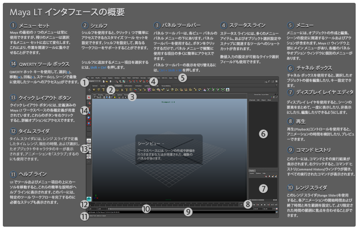Click the Open Scene folder icon

pos(107,81)
